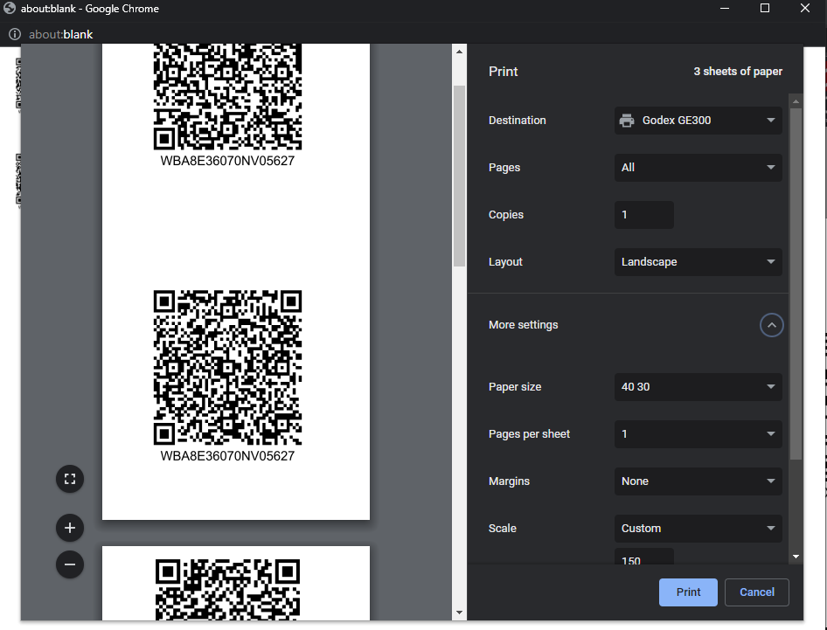Click the middle QR code in preview

[227, 368]
